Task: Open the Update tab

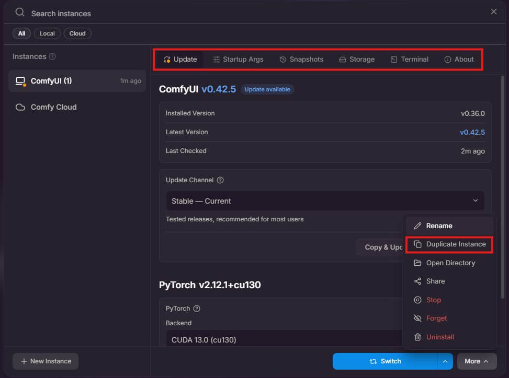Action: [x=180, y=60]
